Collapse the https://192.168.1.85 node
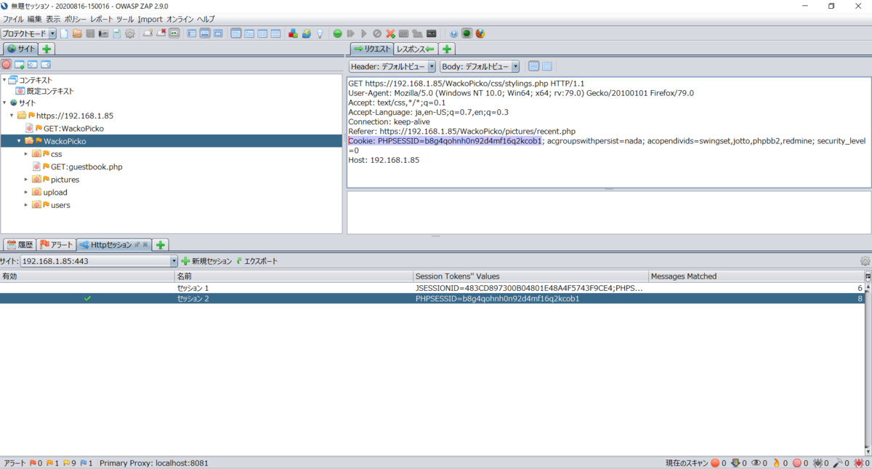Image resolution: width=872 pixels, height=469 pixels. tap(12, 116)
